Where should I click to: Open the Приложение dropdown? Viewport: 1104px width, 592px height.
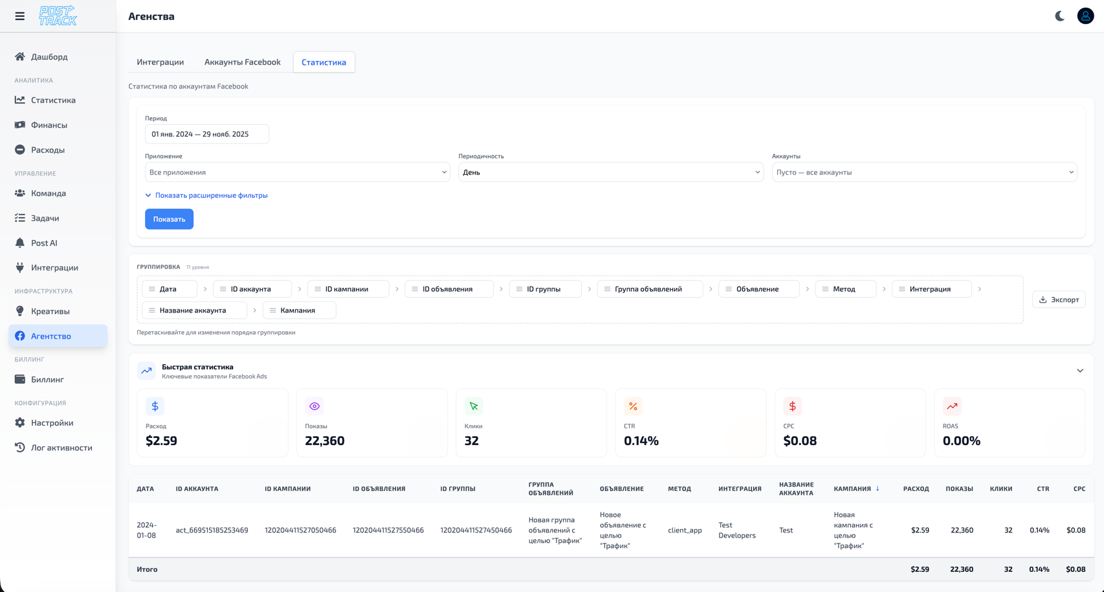pos(297,172)
